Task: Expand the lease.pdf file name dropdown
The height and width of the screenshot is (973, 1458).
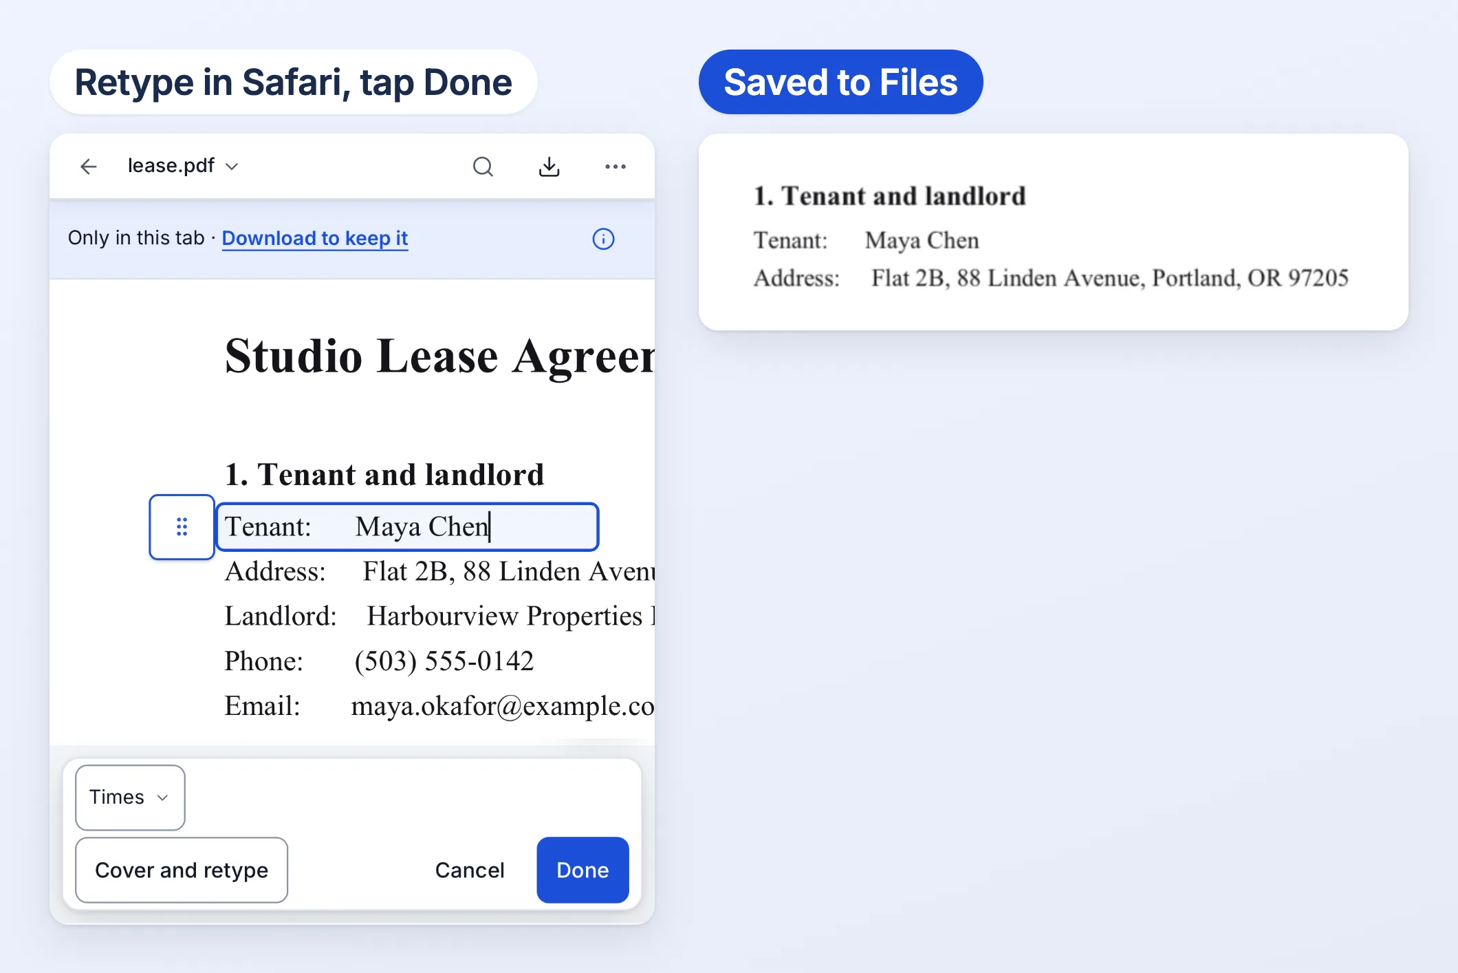Action: coord(183,166)
